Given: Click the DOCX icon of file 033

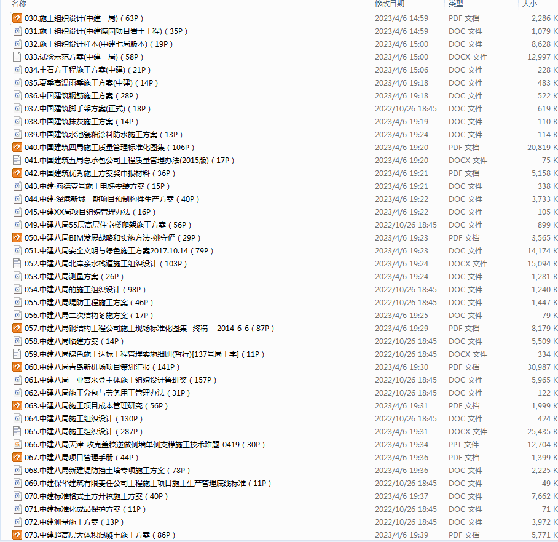Looking at the screenshot, I should click(17, 57).
